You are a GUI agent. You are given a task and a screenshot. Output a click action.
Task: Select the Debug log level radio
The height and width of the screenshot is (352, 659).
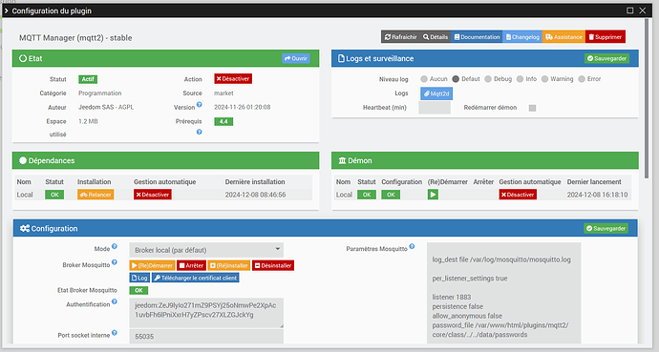tap(488, 79)
